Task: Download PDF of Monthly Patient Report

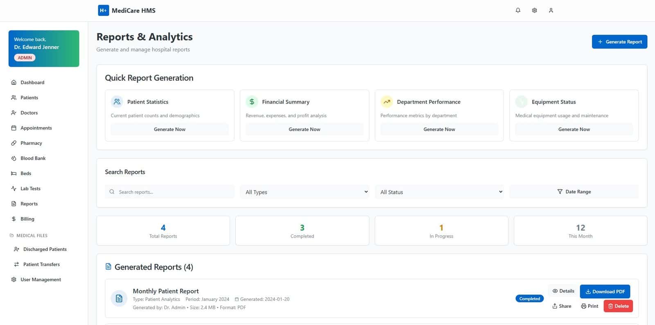Action: [605, 291]
